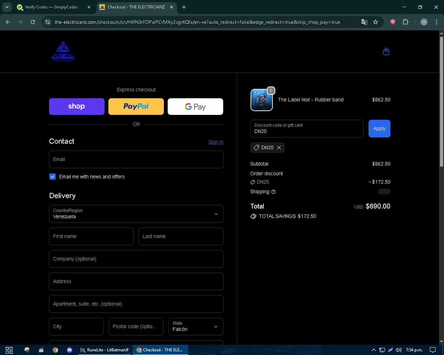Open Windows Task View on taskbar
Viewport: 444px width, 355px height.
[x=9, y=350]
